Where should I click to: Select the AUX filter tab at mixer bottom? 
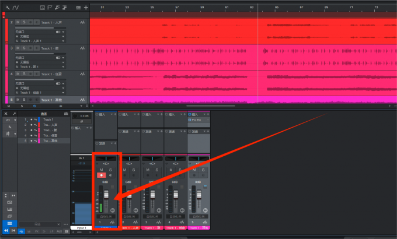(59, 231)
